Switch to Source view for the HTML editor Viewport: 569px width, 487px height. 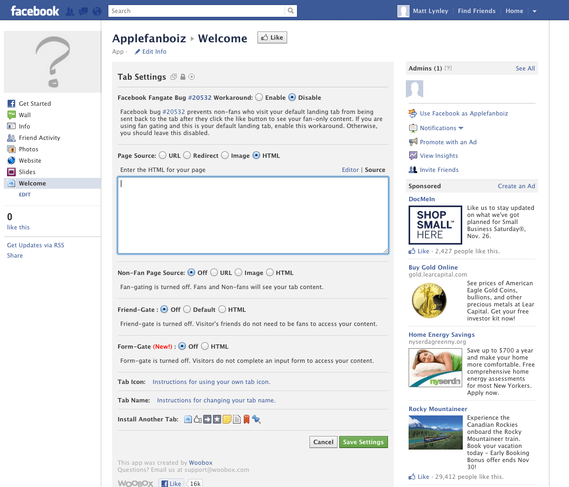coord(375,169)
